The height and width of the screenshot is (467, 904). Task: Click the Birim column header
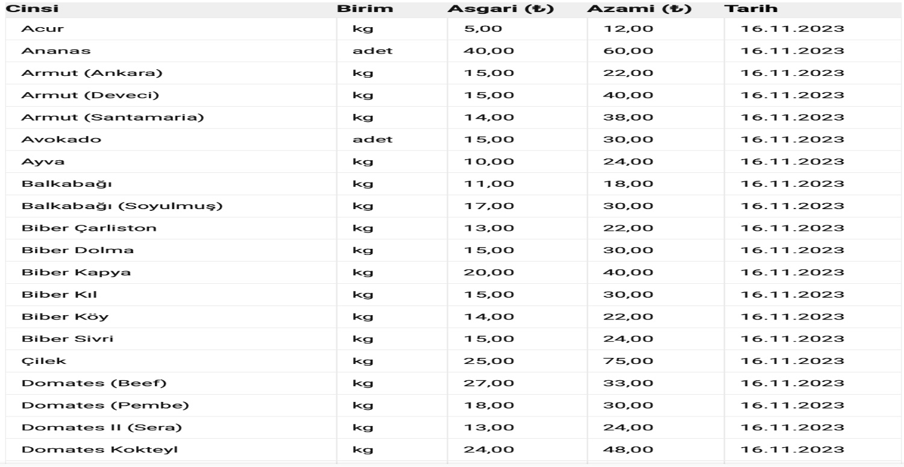[373, 9]
